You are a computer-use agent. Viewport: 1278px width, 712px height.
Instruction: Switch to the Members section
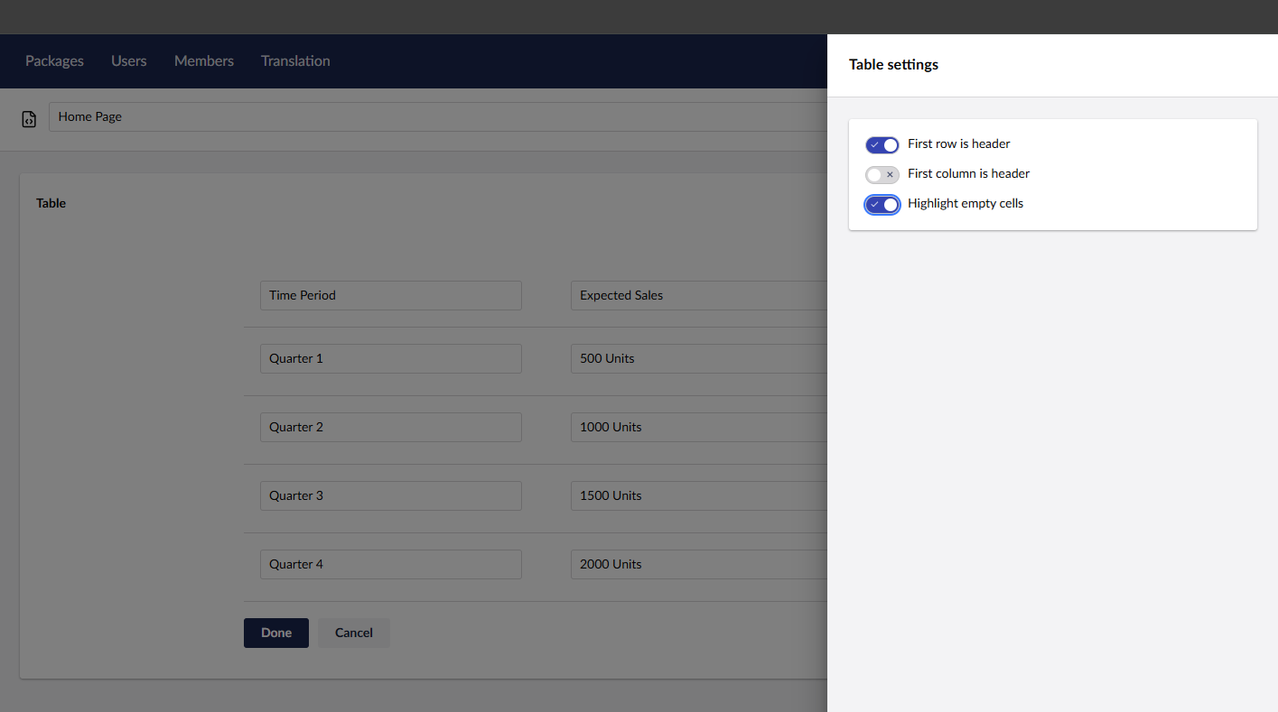tap(203, 61)
